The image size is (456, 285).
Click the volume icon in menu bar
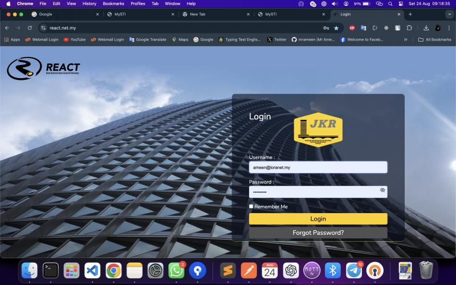pos(335,4)
